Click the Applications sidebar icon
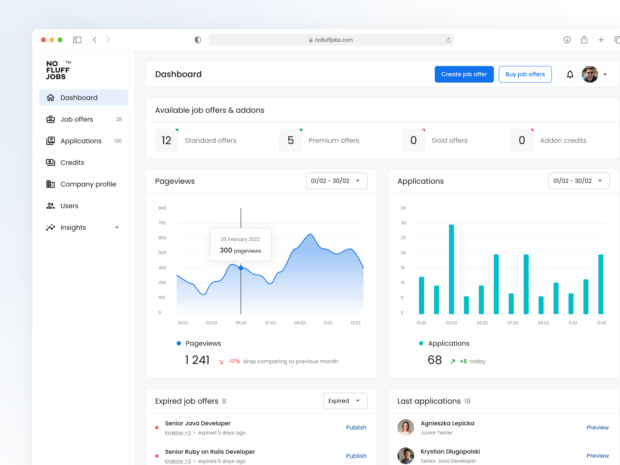The image size is (620, 465). click(x=51, y=141)
